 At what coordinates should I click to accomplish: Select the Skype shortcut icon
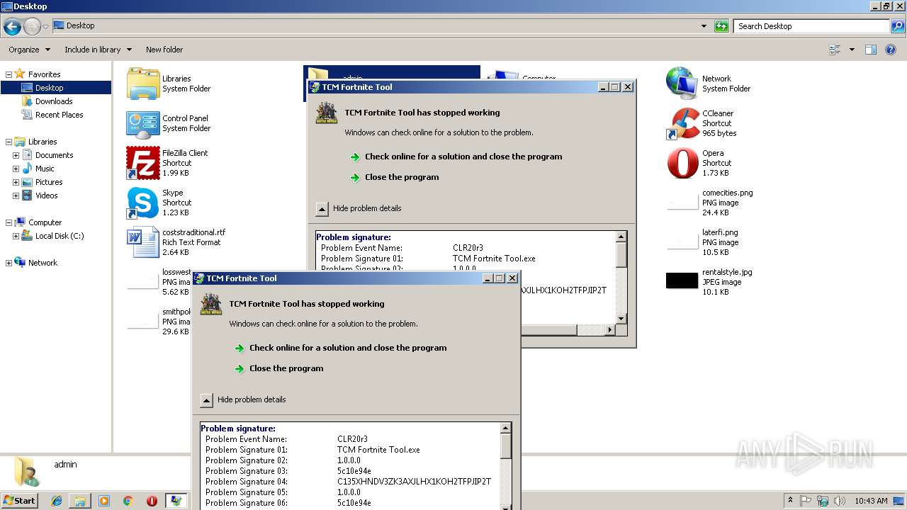point(143,203)
